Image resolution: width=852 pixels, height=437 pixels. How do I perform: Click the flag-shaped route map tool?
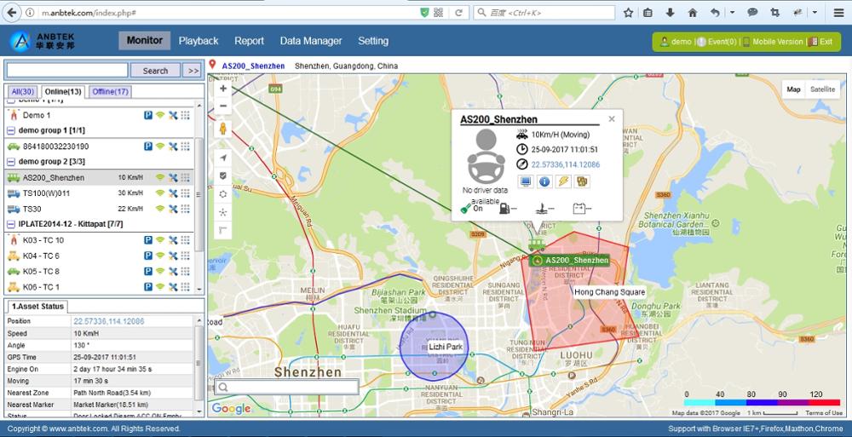click(x=222, y=231)
